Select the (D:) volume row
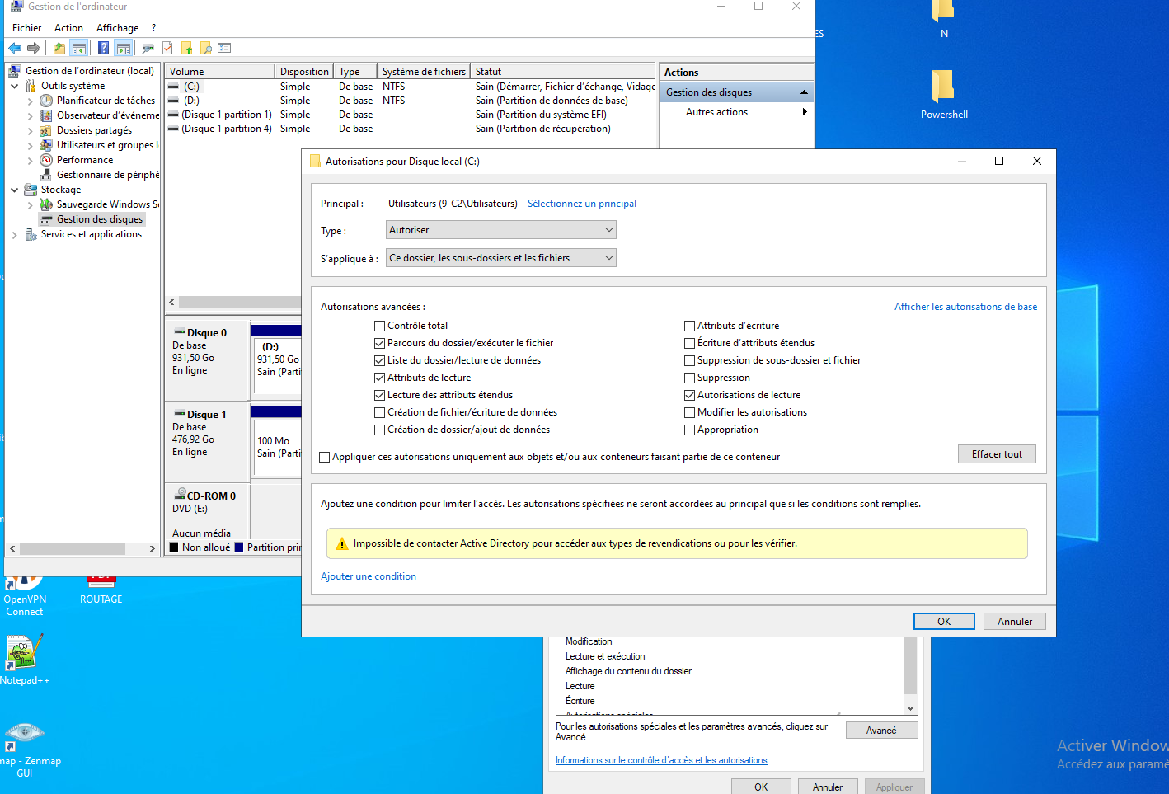 coord(191,101)
